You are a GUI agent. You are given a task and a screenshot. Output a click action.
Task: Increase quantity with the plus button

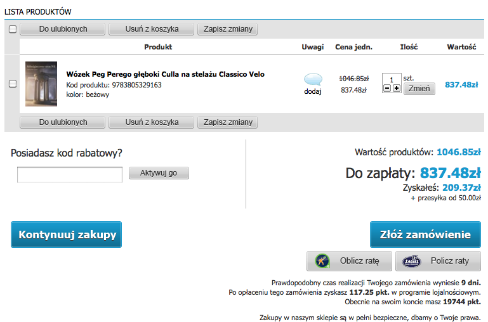[396, 88]
